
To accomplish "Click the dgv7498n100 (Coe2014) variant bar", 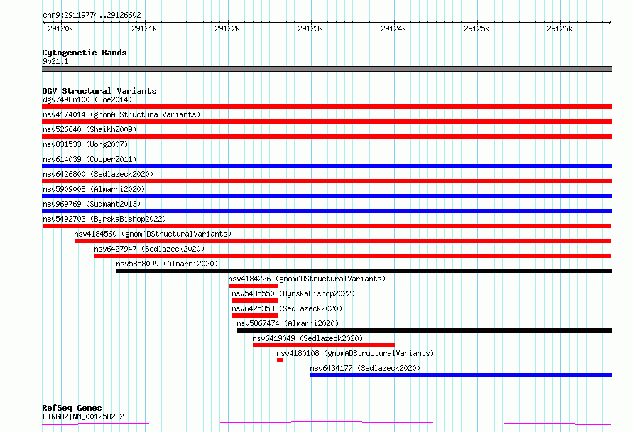I will [x=327, y=107].
